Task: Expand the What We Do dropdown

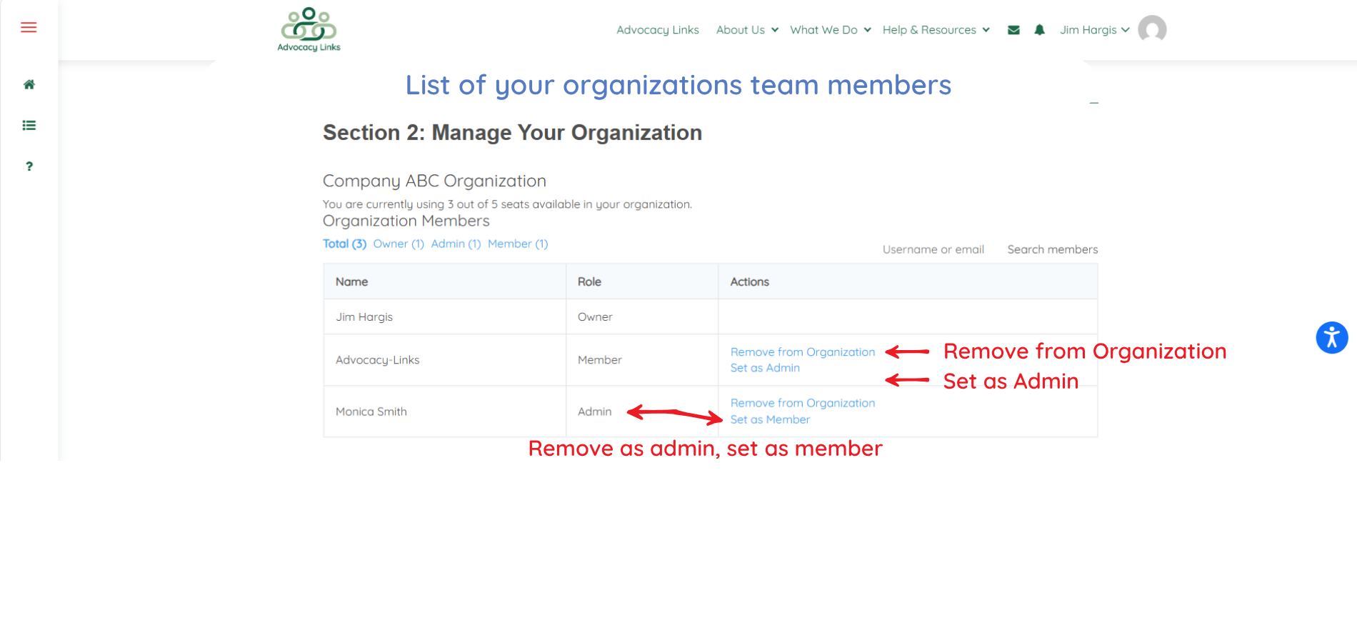Action: [x=830, y=30]
